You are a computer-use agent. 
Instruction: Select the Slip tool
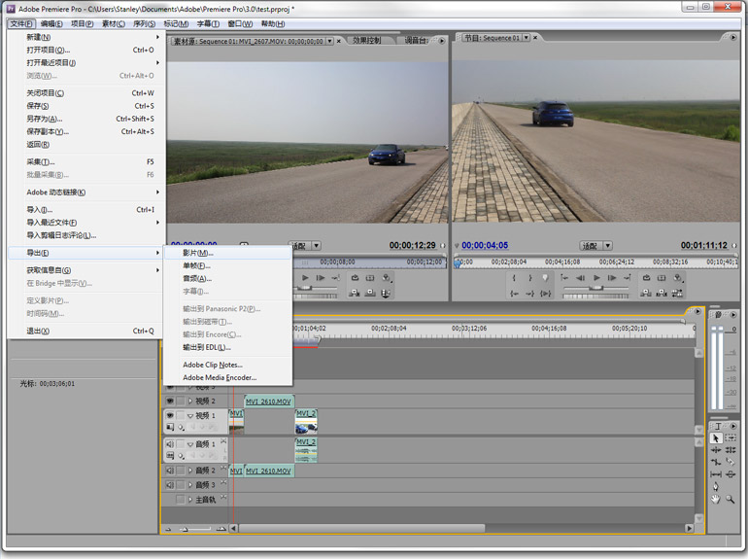click(716, 474)
